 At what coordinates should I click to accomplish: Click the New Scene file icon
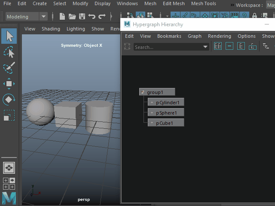pyautogui.click(x=62, y=17)
